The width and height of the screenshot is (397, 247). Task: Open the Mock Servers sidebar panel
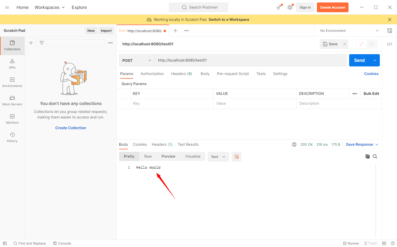click(12, 101)
